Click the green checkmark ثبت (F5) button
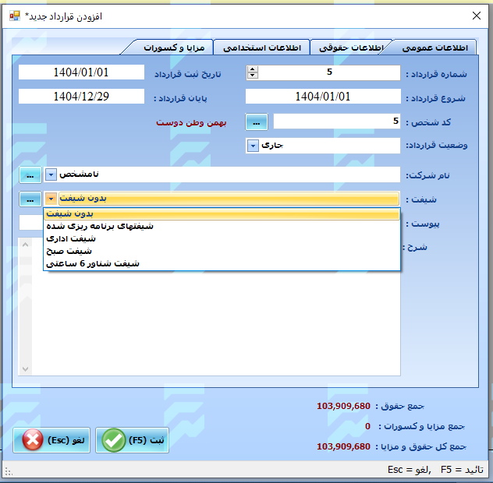Screen dimensions: 493x483 pos(131,440)
